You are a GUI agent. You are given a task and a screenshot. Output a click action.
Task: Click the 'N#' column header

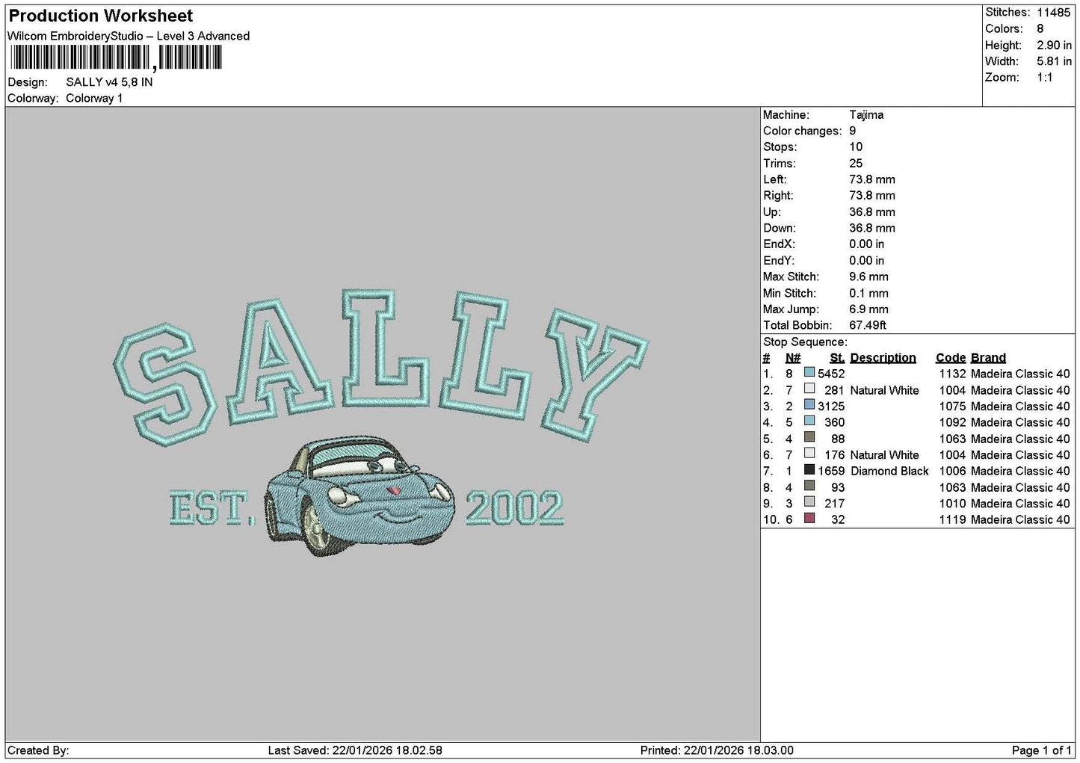point(793,358)
